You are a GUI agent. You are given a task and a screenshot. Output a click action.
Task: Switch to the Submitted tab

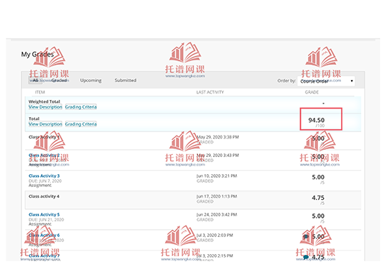125,81
